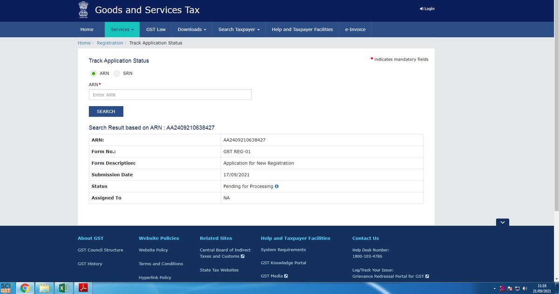
Task: Focus the Enter ARN input field
Action: pos(170,95)
